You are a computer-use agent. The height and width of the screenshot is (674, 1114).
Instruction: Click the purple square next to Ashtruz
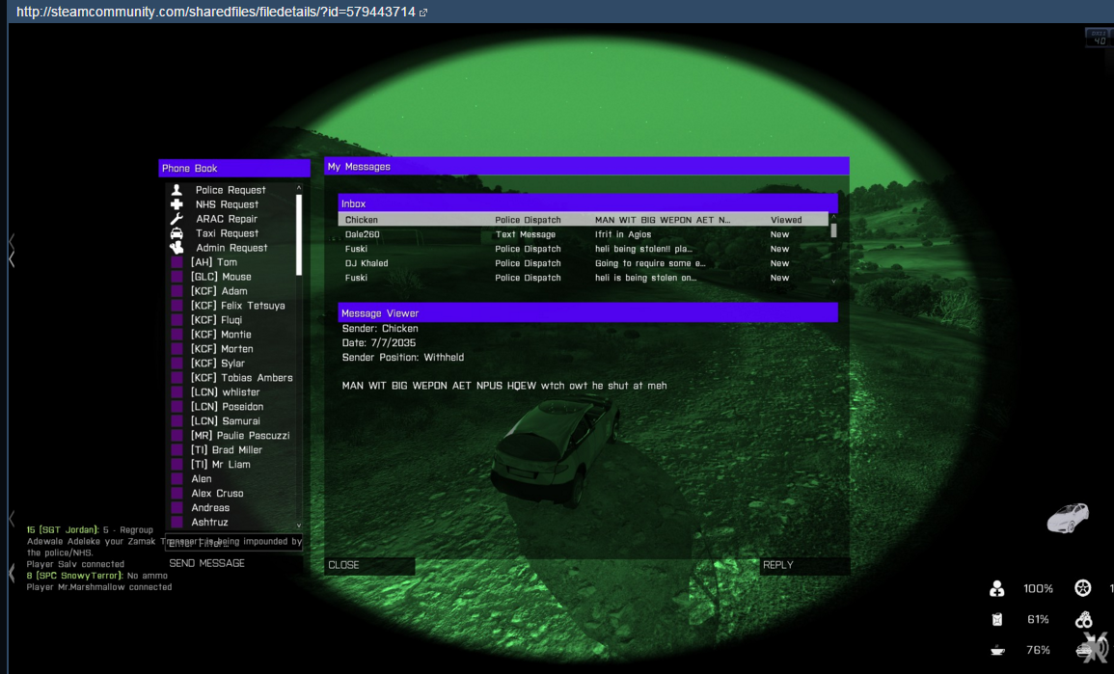177,522
